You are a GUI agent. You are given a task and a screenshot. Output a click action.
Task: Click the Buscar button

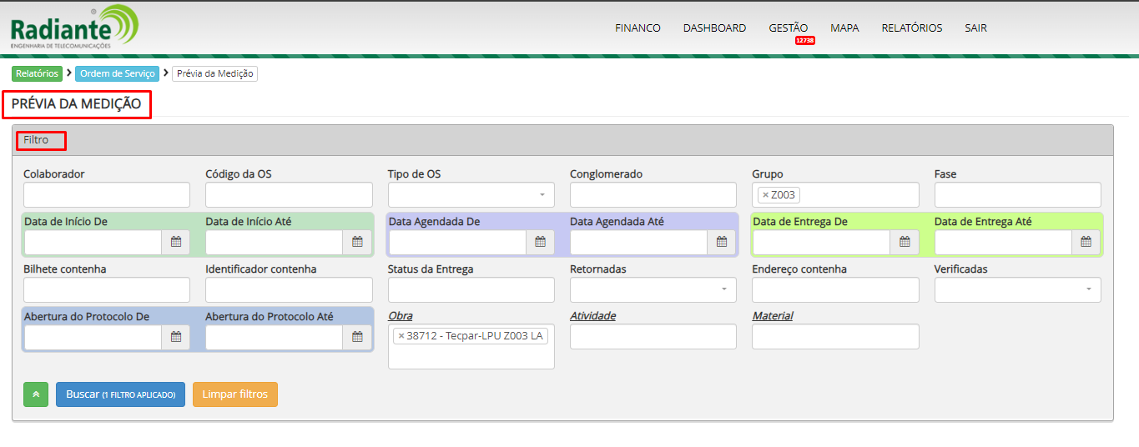click(x=120, y=394)
